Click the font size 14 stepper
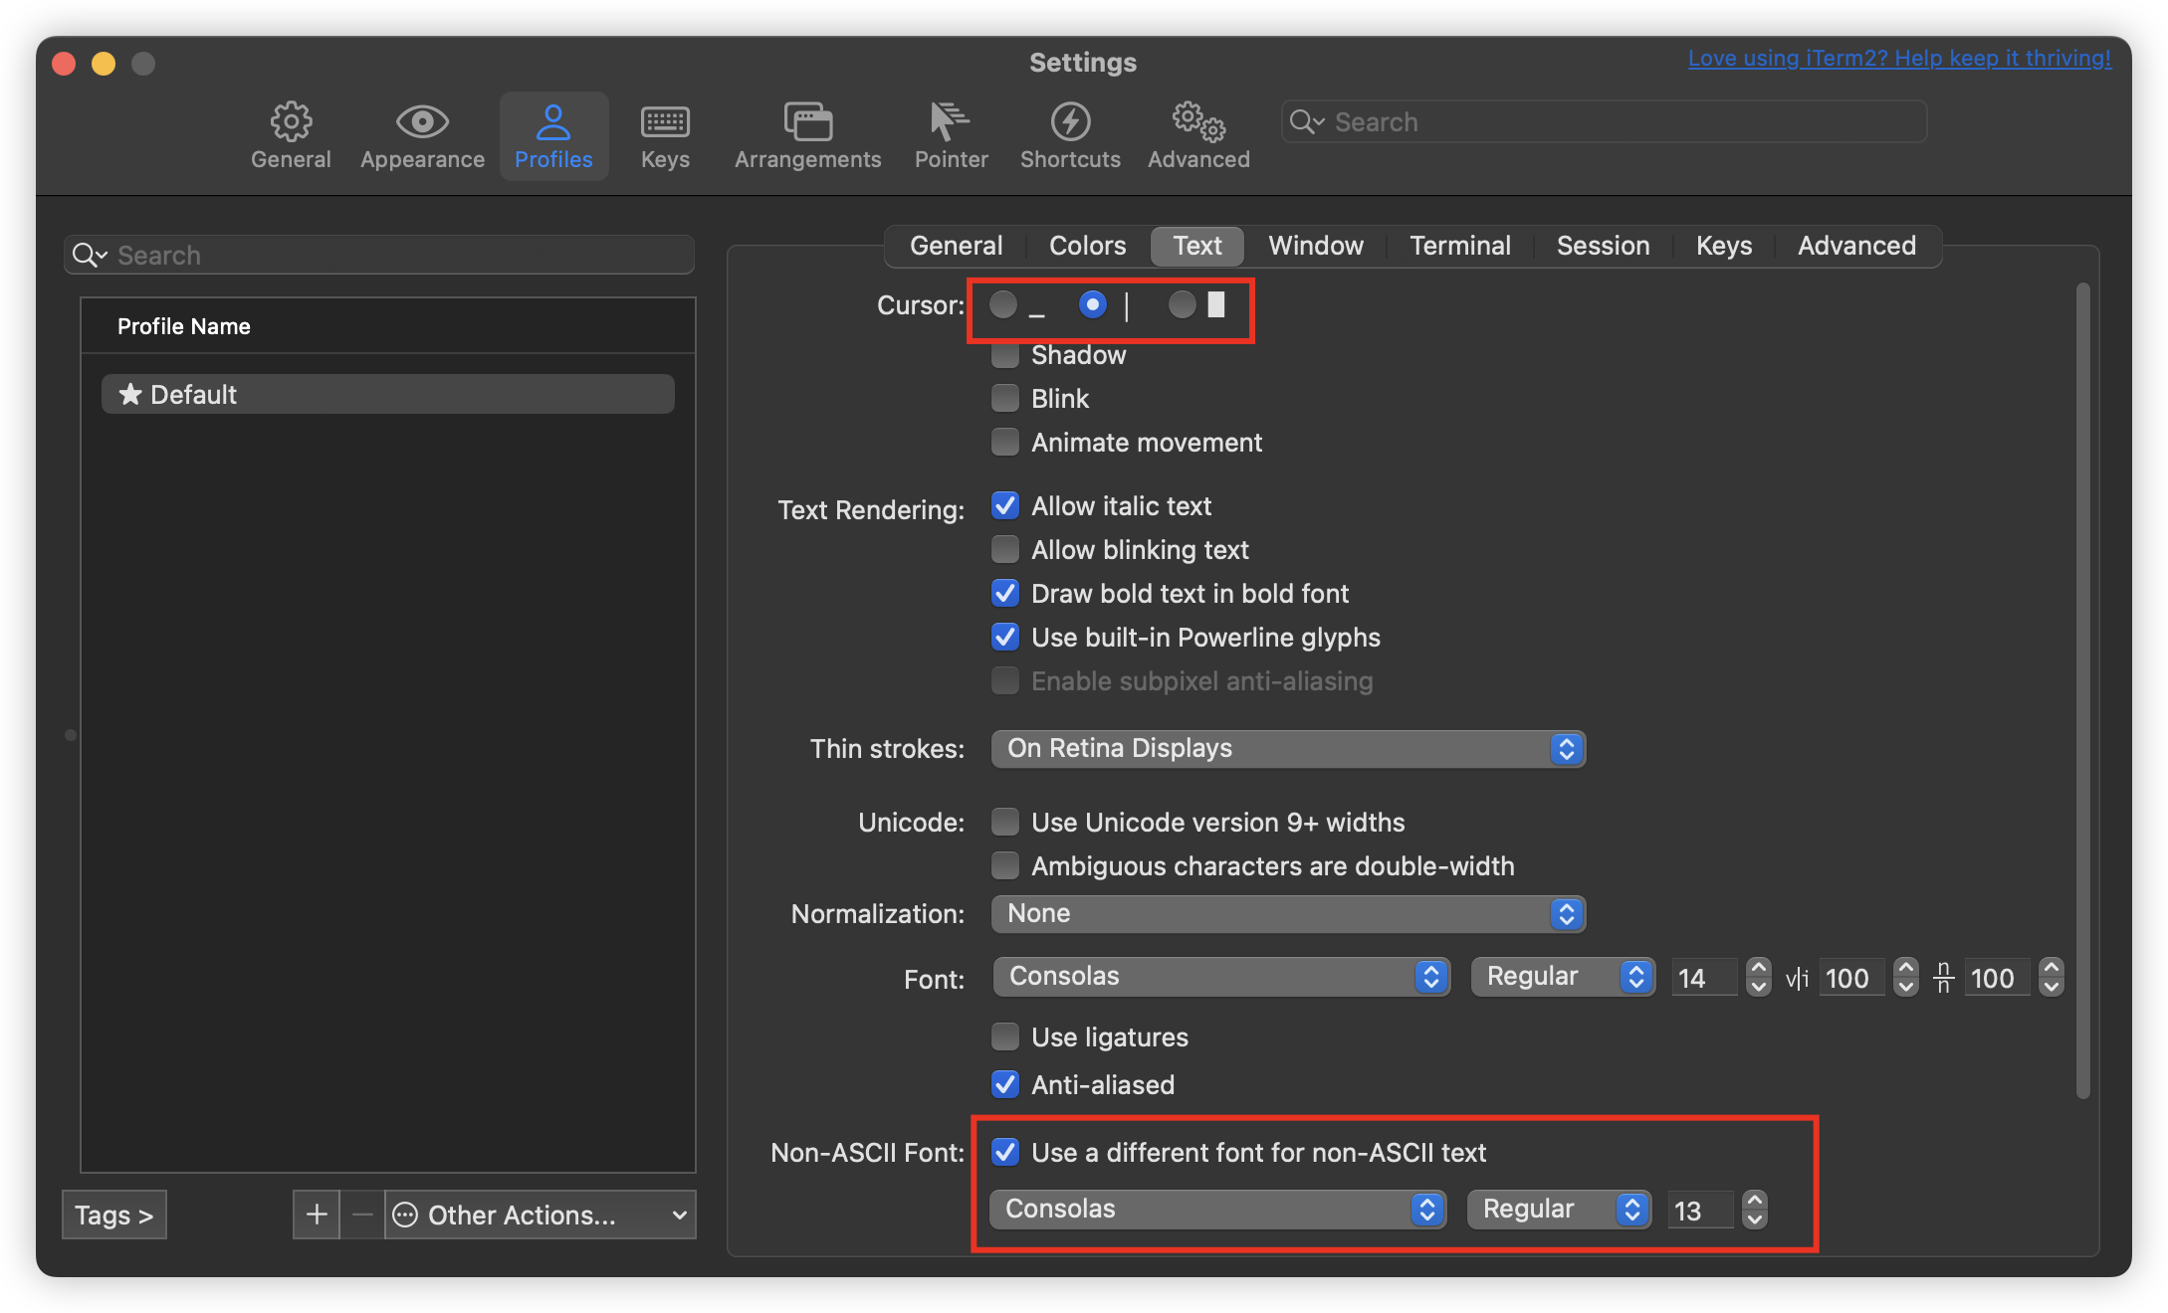The height and width of the screenshot is (1313, 2168). (x=1759, y=977)
